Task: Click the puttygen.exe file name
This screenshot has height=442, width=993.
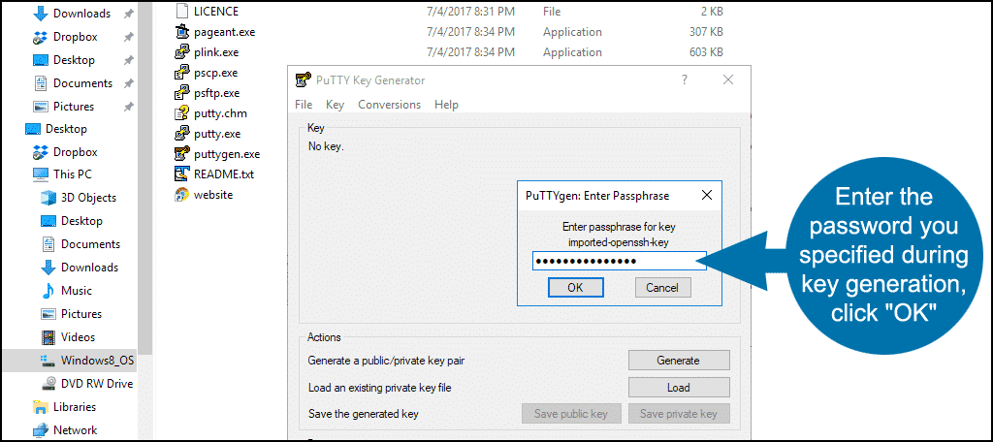Action: [227, 154]
